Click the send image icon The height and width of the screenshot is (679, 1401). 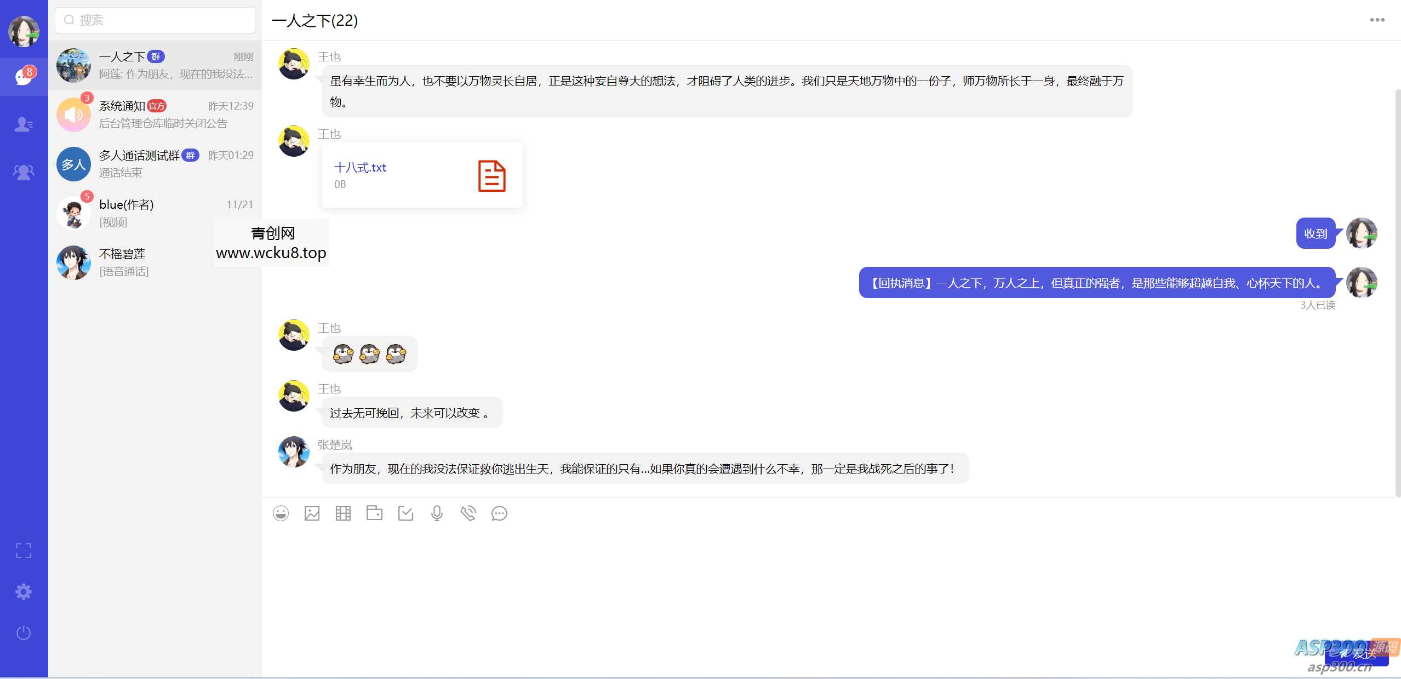(x=312, y=513)
